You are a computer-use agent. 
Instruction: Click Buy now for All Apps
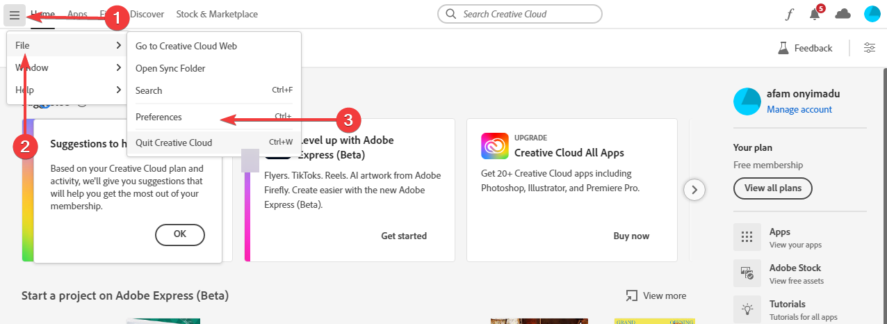[631, 236]
